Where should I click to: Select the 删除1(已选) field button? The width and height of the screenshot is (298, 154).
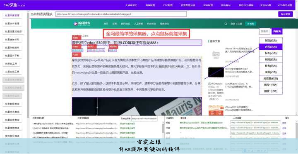[271, 91]
